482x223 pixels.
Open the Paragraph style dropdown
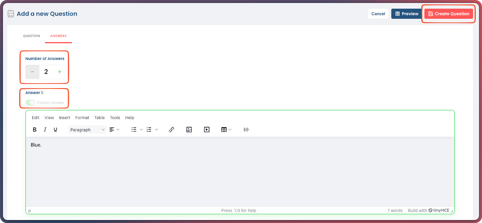[x=87, y=130]
